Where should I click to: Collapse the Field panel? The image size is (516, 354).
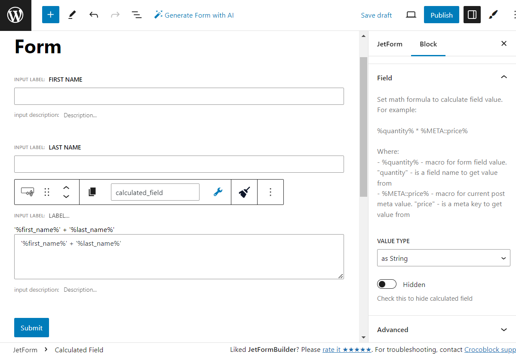click(x=504, y=77)
